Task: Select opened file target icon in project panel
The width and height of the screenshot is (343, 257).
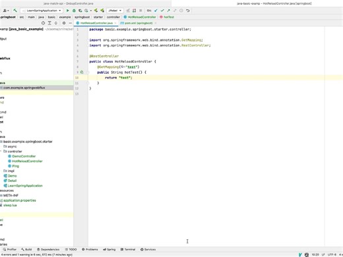Action: [43, 23]
